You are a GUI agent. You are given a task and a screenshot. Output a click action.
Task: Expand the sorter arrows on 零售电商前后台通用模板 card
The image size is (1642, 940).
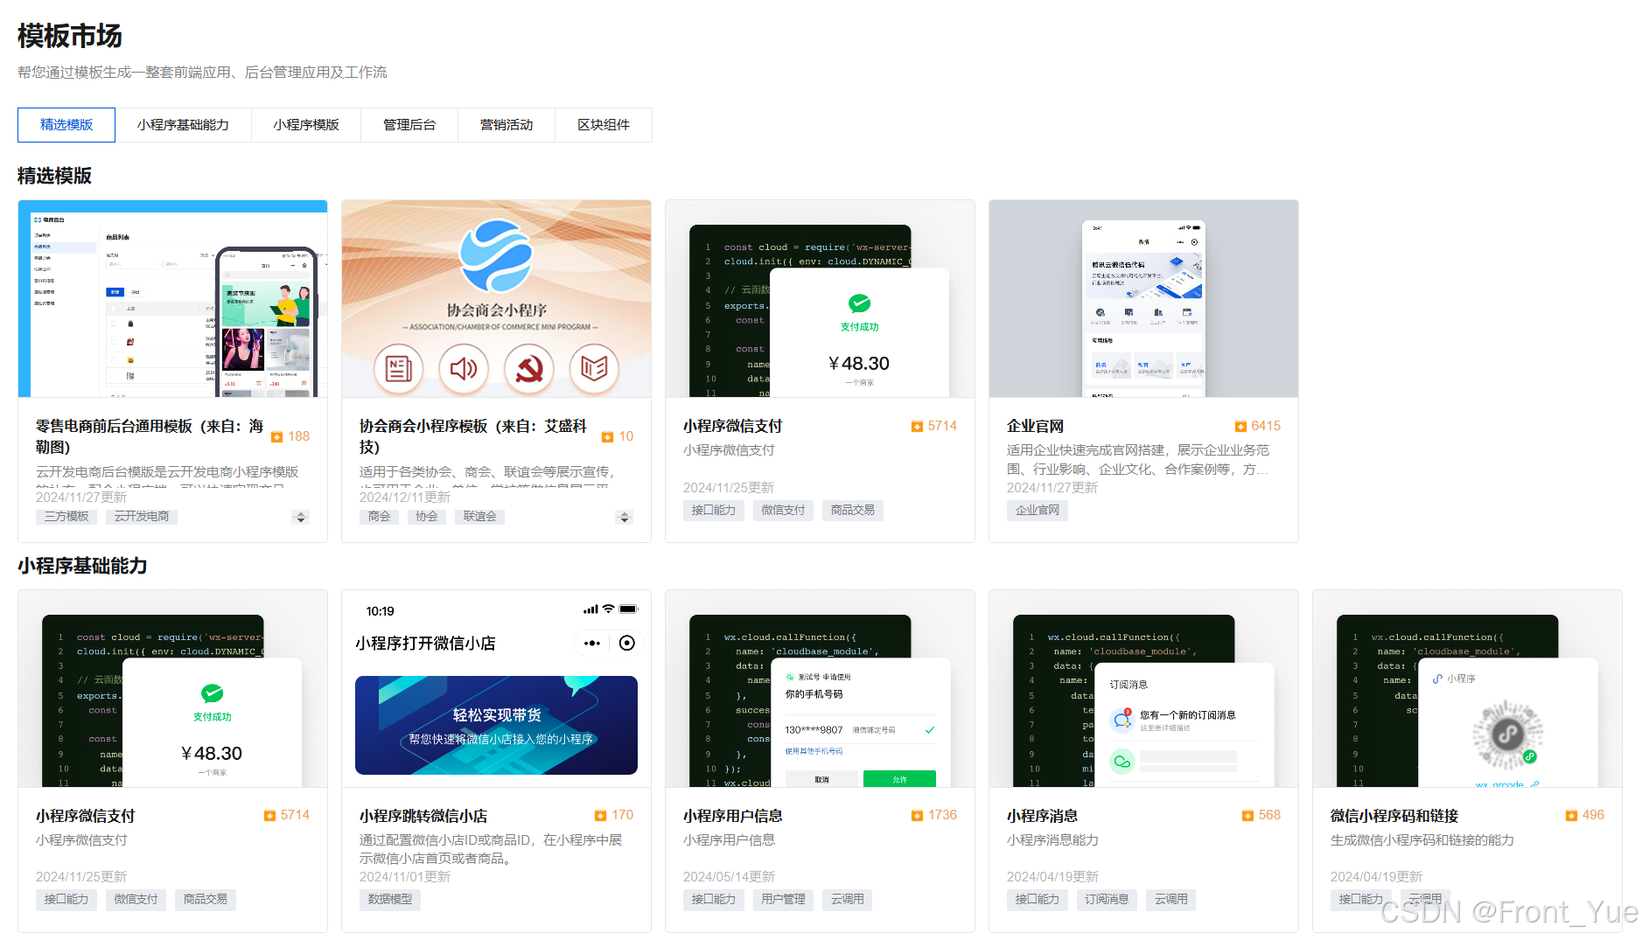click(x=300, y=517)
